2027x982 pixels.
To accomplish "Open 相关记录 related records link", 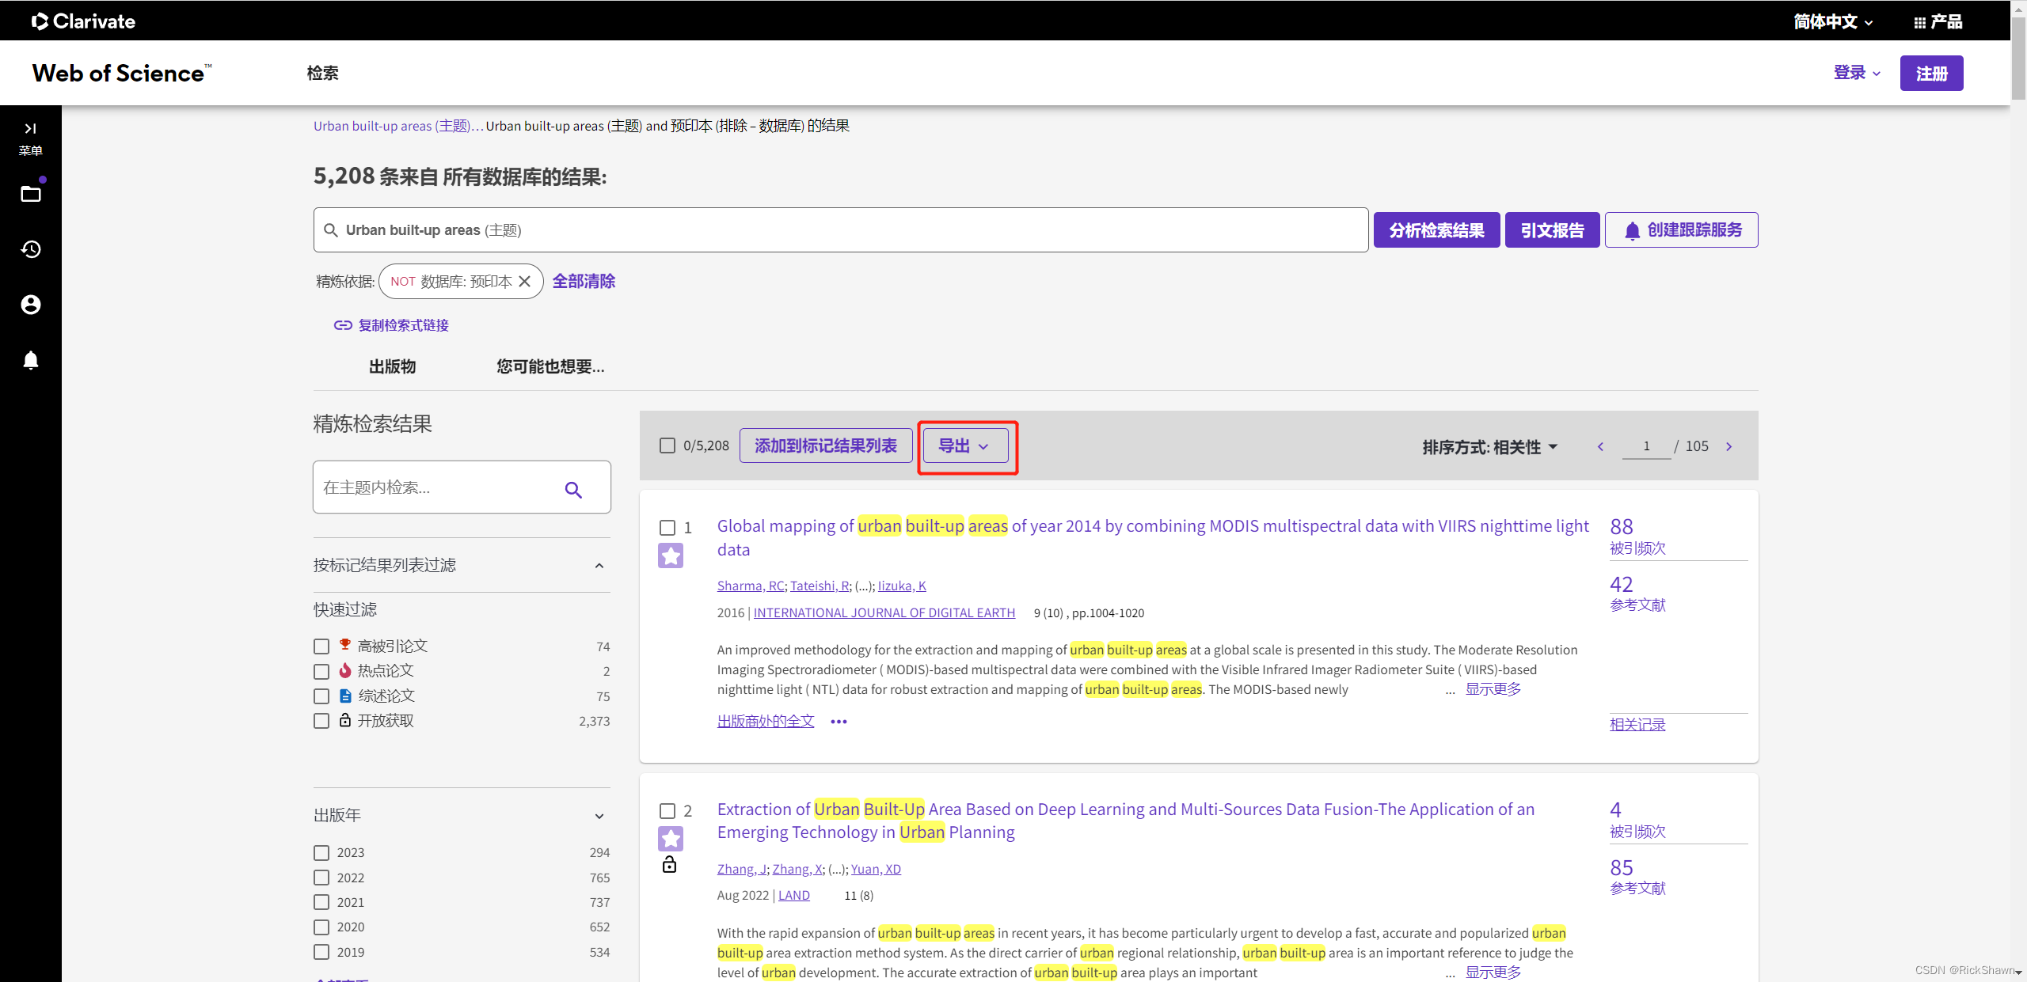I will point(1637,724).
